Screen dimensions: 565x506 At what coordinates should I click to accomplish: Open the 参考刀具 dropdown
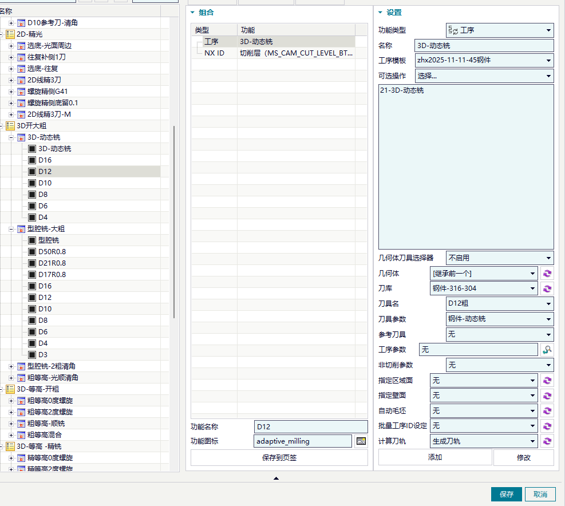click(500, 334)
